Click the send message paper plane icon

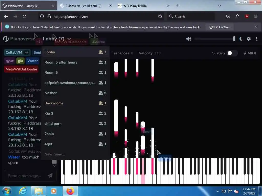coord(50,175)
